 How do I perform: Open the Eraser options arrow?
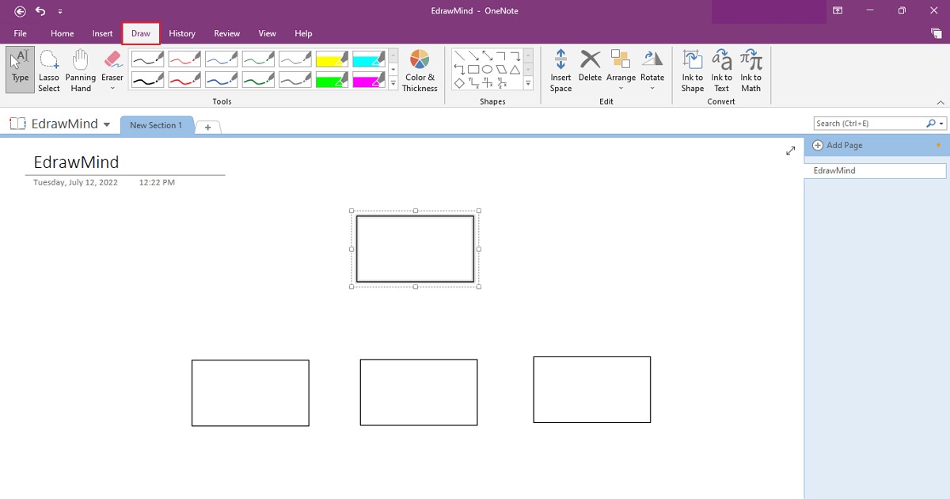point(112,88)
